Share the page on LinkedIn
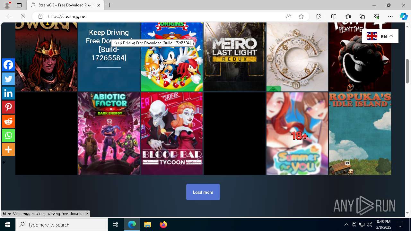The image size is (411, 231). (x=8, y=93)
